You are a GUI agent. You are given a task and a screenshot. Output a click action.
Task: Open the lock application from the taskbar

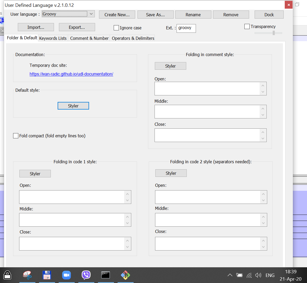(7, 275)
